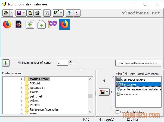The width and height of the screenshot is (164, 122).
Task: Open help with the question mark icon
Action: click(x=69, y=13)
